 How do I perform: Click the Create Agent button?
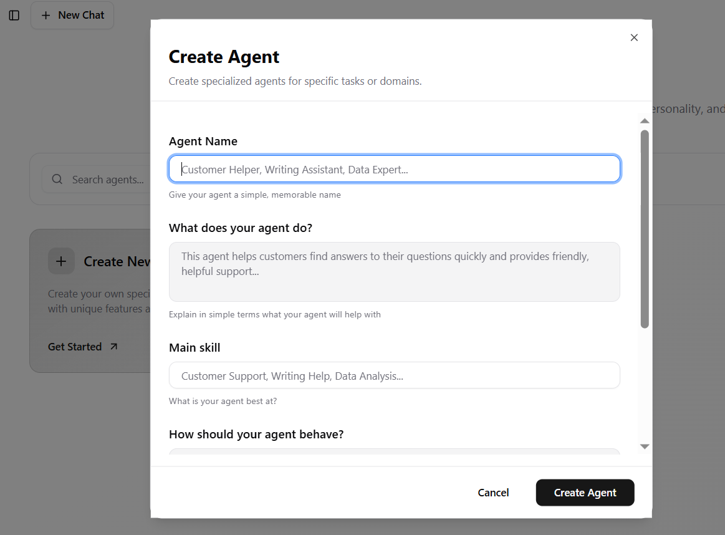pyautogui.click(x=585, y=493)
